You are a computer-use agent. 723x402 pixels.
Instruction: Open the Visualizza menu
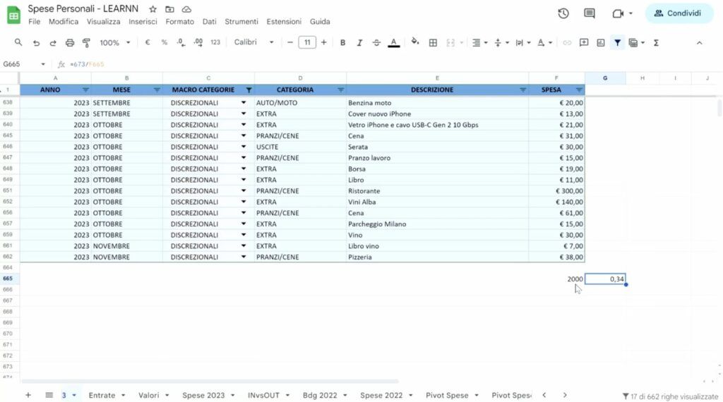(103, 22)
